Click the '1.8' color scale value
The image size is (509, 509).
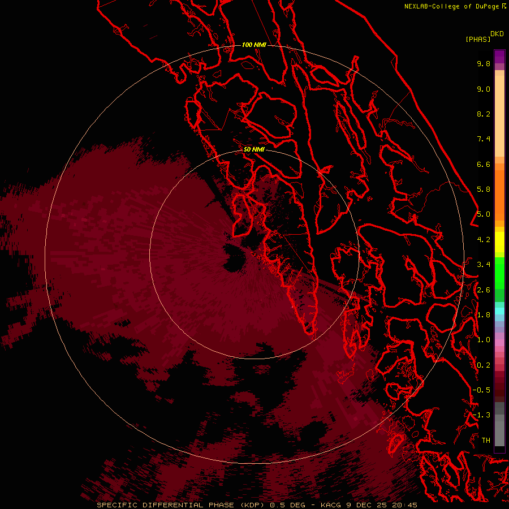tap(484, 315)
